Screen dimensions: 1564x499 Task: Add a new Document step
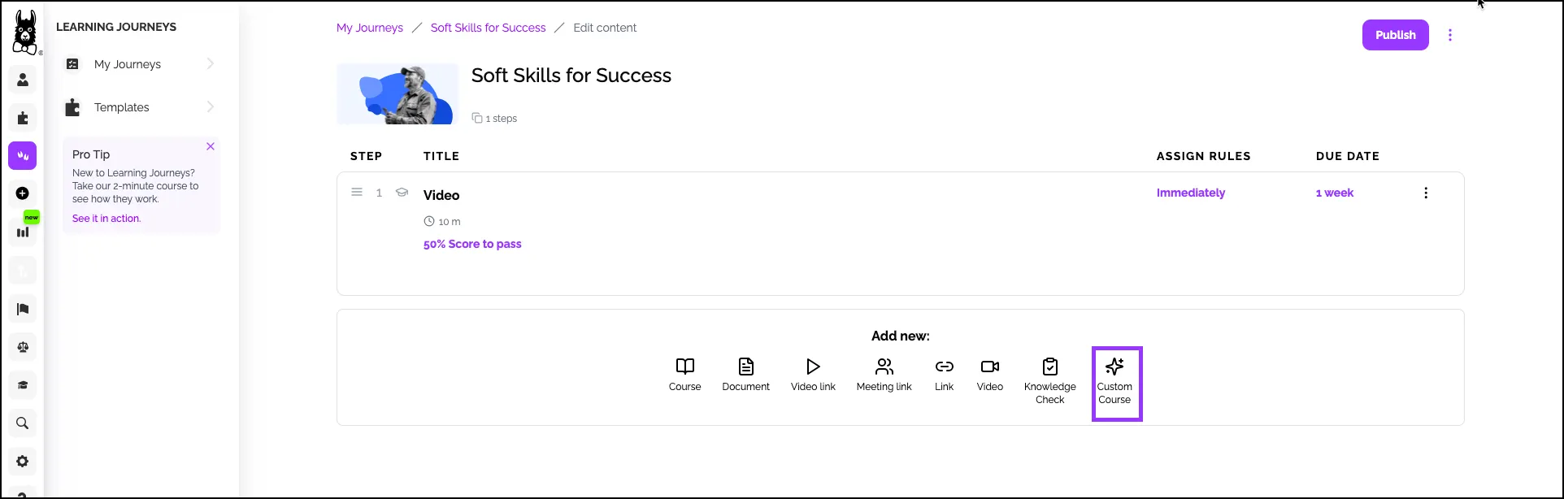[x=745, y=375]
